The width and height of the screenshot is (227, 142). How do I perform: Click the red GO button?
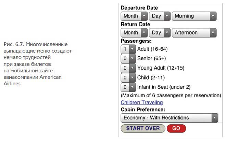pyautogui.click(x=176, y=128)
